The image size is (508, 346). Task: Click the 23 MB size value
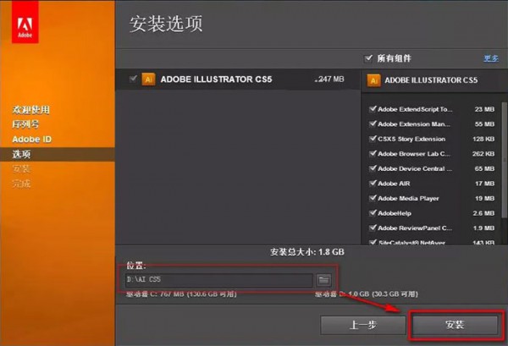(x=484, y=109)
